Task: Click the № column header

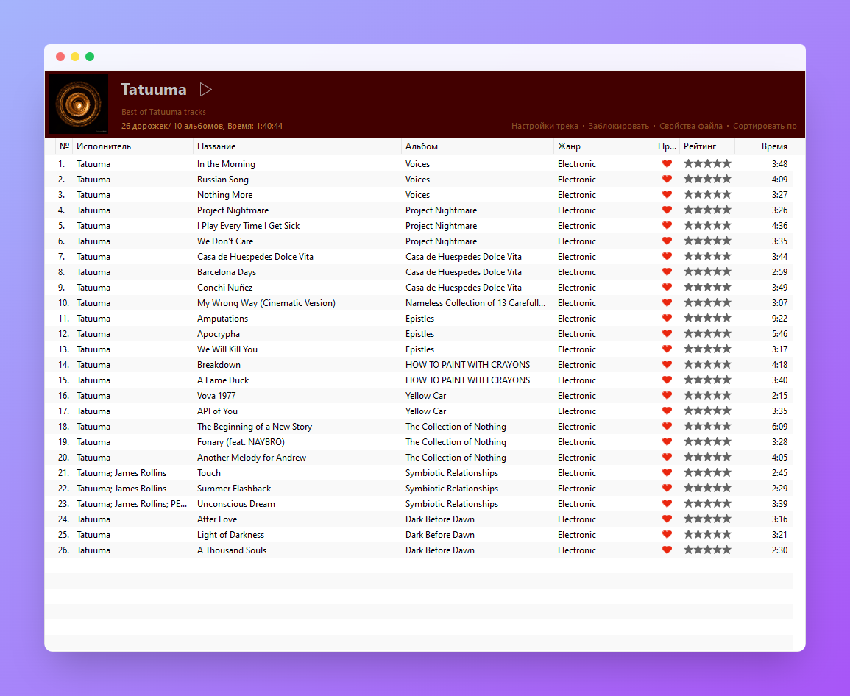Action: pos(65,146)
